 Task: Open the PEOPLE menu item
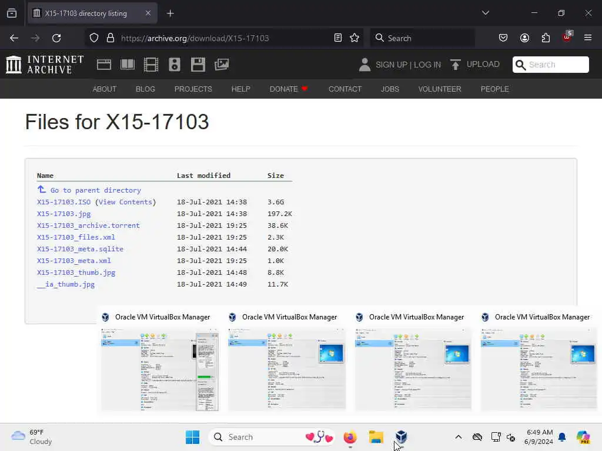(x=495, y=89)
